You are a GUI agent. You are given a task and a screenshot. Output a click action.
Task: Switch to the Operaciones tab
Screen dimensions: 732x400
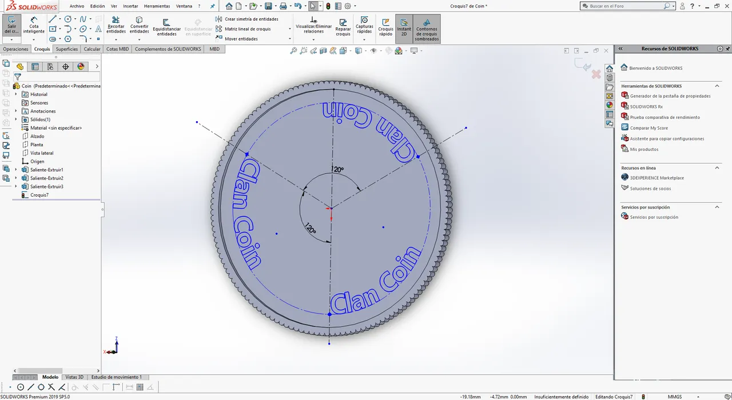[x=15, y=49]
